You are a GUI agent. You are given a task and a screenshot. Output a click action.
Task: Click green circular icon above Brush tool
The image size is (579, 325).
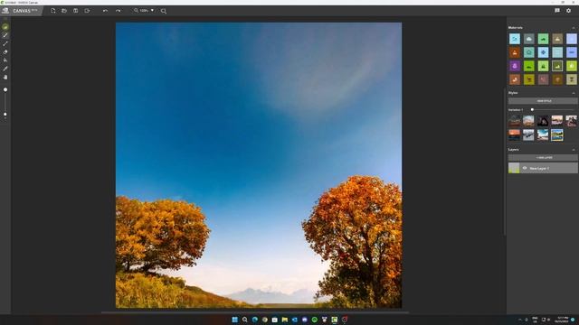5,27
